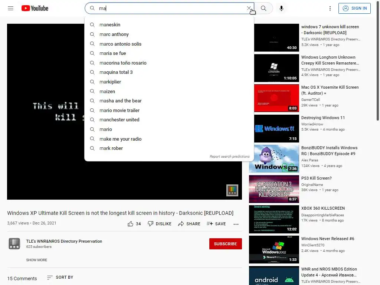Viewport: 380px width, 285px height.
Task: Click title 'BonziBUDDY Installs Windows RG'
Action: tap(330, 151)
